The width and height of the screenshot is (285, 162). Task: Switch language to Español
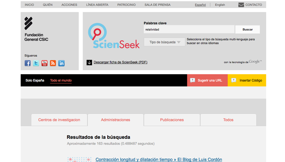pyautogui.click(x=200, y=5)
